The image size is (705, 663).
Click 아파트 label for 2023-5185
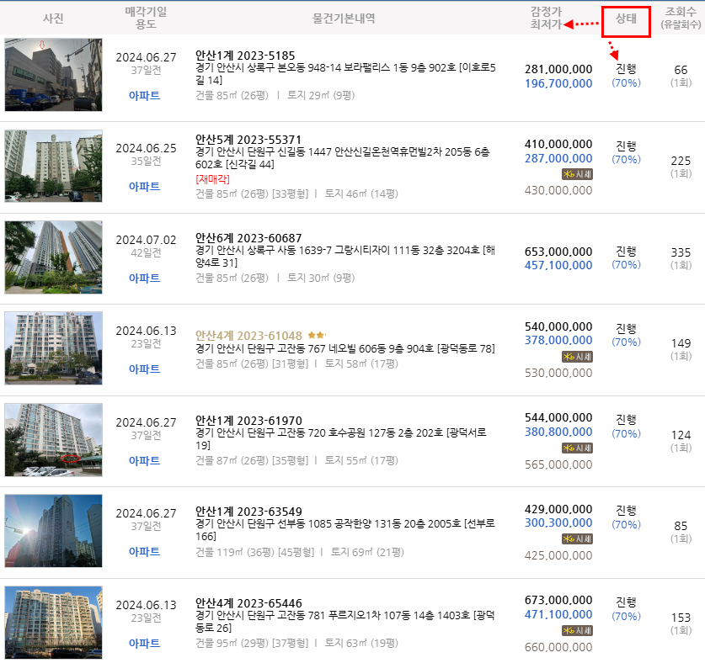click(144, 96)
